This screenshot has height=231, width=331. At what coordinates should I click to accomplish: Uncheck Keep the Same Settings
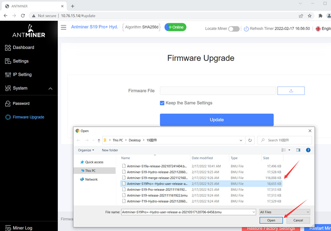click(x=162, y=103)
